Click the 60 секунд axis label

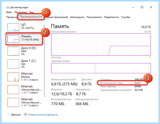pos(56,57)
